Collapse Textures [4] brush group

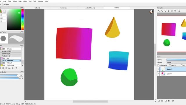pos(11,56)
